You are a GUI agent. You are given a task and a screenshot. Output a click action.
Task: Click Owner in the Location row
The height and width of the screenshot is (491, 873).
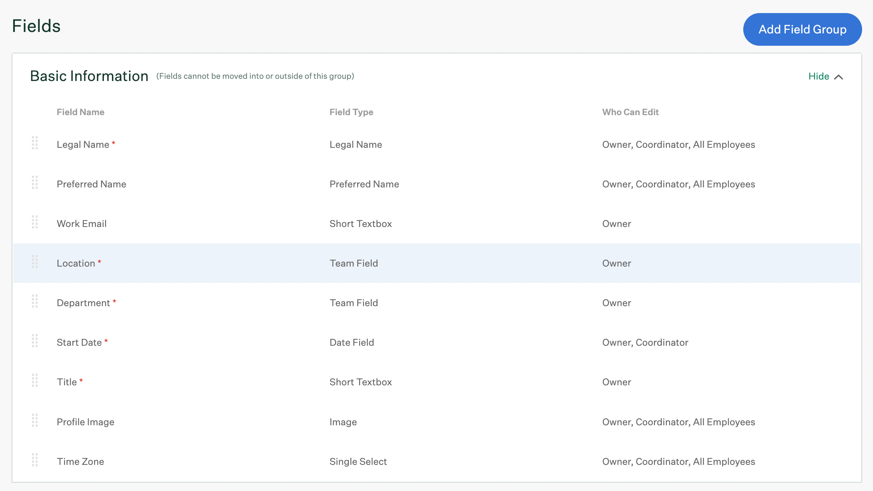pos(617,263)
